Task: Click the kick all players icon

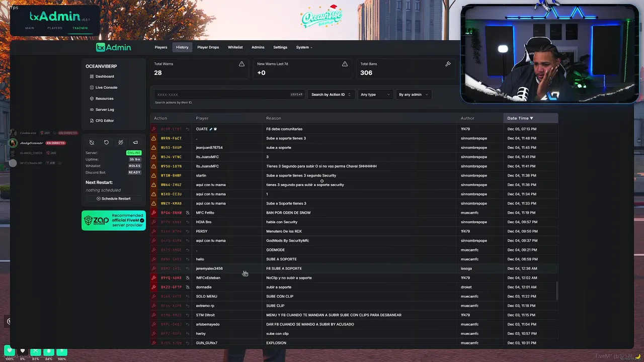Action: [121, 142]
